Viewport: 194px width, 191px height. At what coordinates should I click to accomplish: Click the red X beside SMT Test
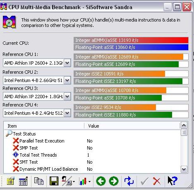point(16,162)
